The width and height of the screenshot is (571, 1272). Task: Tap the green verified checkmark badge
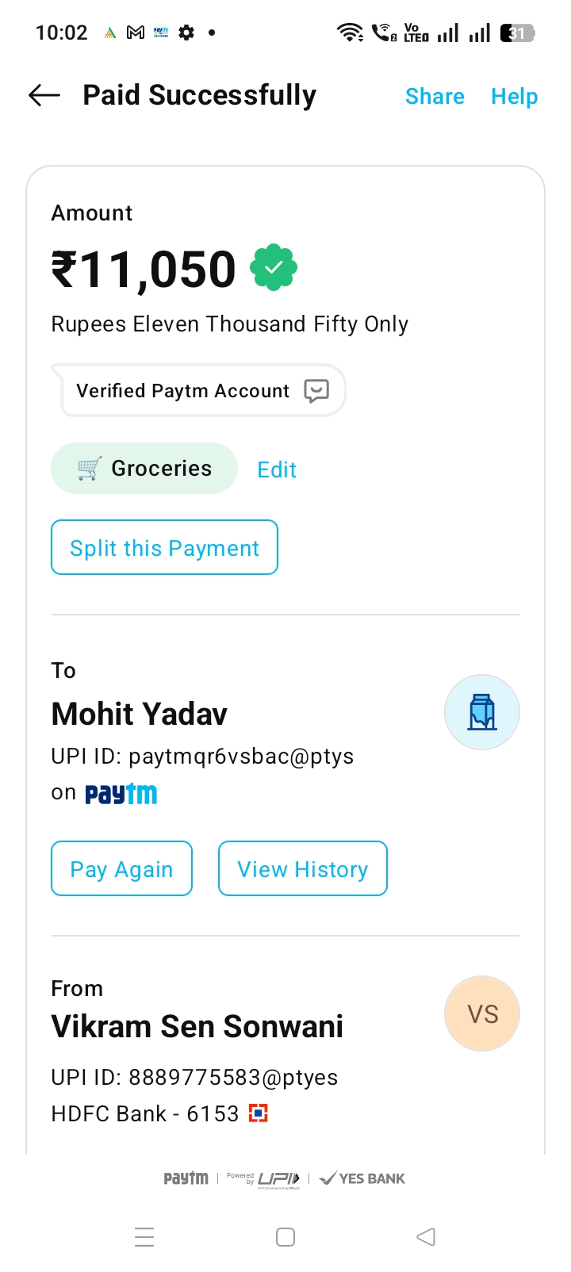point(274,268)
